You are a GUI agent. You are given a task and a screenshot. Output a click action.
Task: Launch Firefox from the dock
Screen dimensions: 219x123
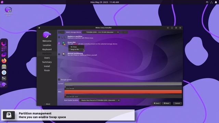pos(4,61)
